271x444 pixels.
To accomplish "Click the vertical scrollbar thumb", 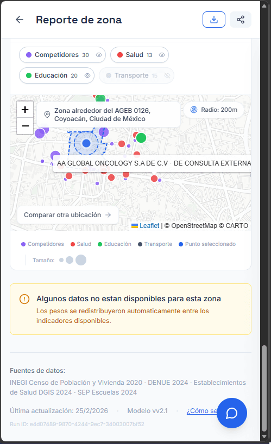I will [x=264, y=388].
